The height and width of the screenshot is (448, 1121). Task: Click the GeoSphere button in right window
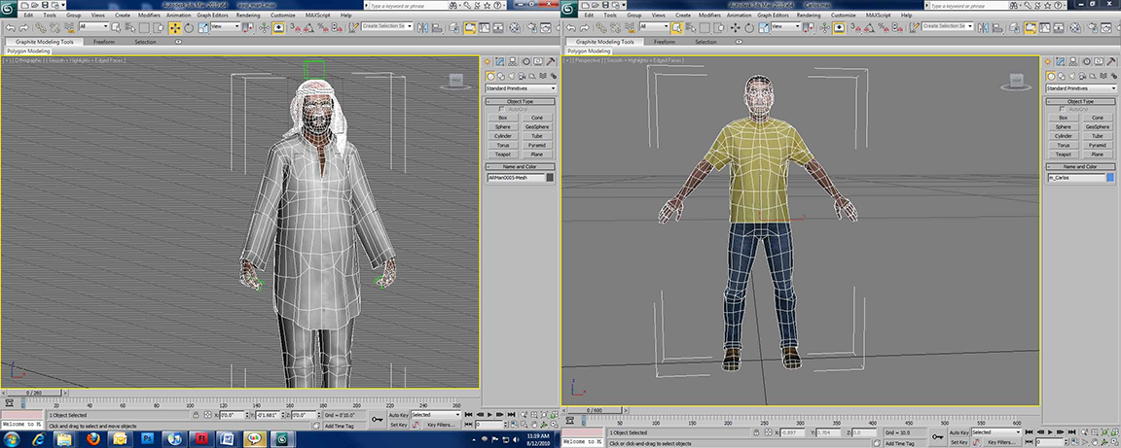[x=1097, y=126]
